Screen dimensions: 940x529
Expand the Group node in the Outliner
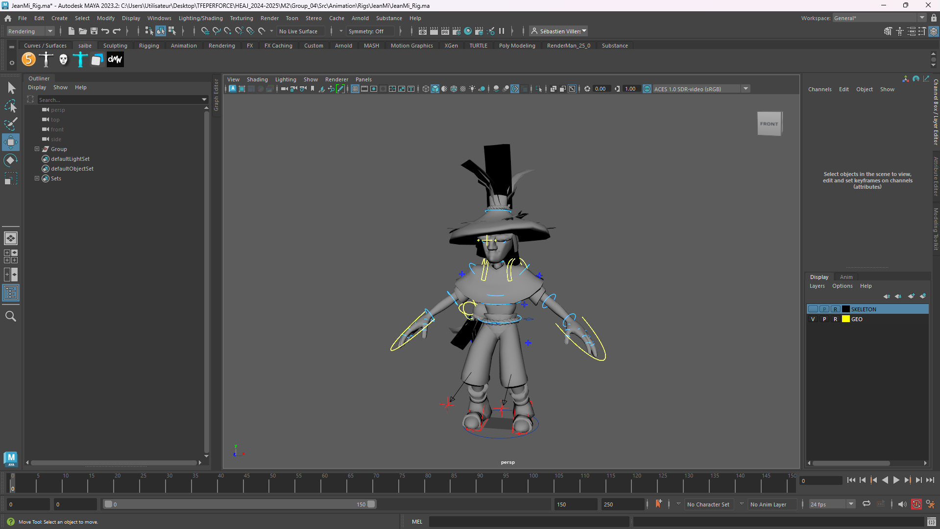coord(37,149)
